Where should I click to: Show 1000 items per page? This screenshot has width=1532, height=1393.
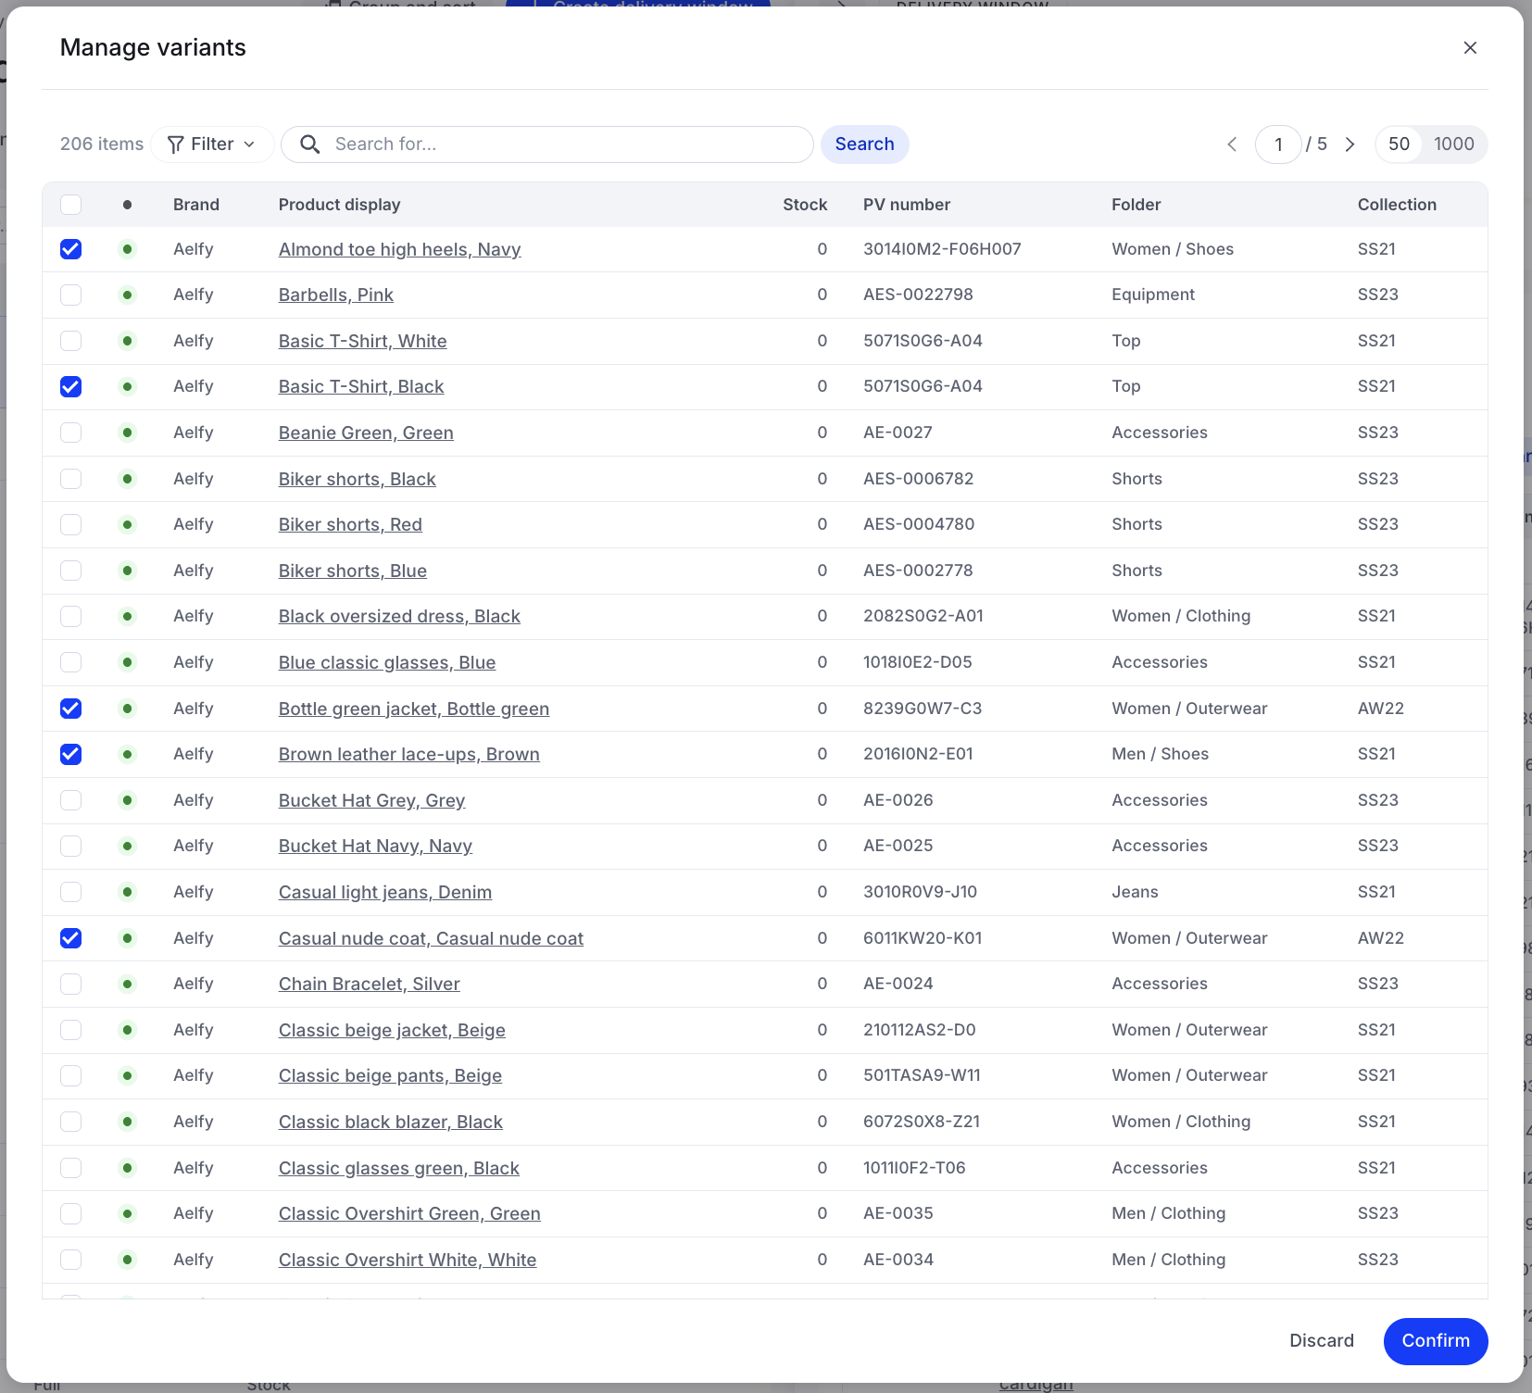[1453, 144]
